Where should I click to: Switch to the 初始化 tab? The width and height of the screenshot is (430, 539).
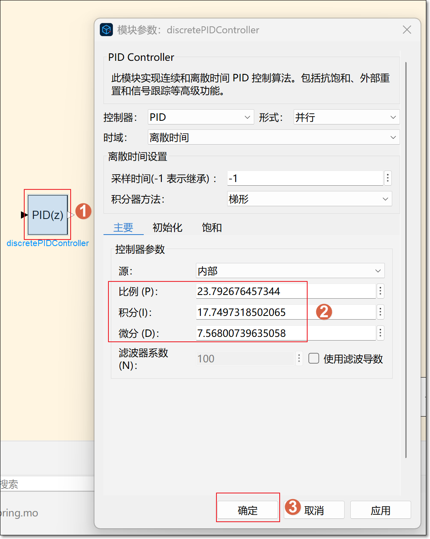(x=168, y=228)
